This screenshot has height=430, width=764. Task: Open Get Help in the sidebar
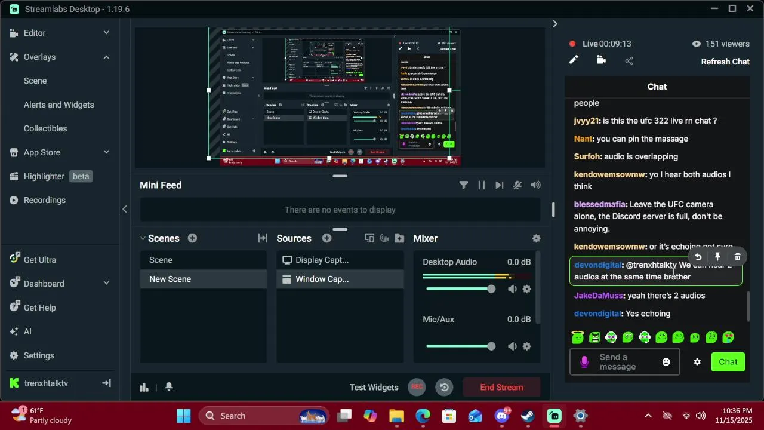[x=32, y=308]
